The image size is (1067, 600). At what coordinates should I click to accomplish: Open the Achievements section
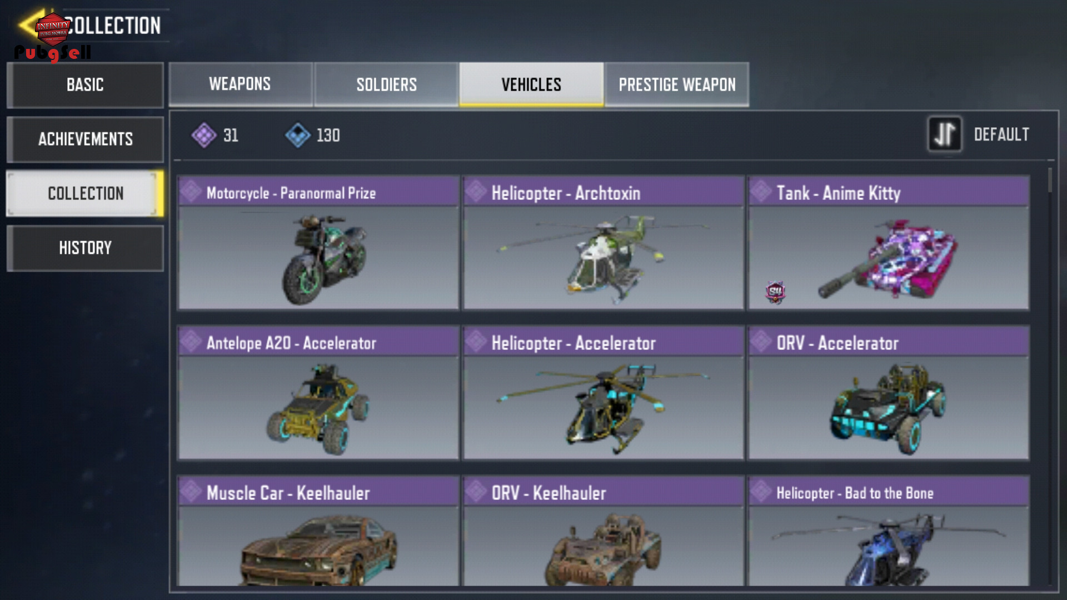point(85,139)
